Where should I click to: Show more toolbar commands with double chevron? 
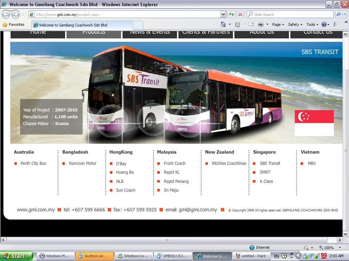click(x=346, y=22)
